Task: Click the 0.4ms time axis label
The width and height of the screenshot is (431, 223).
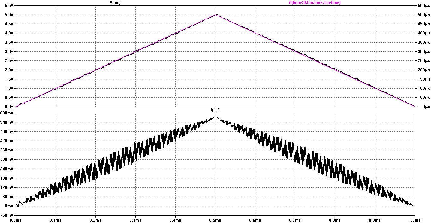Action: pyautogui.click(x=175, y=220)
